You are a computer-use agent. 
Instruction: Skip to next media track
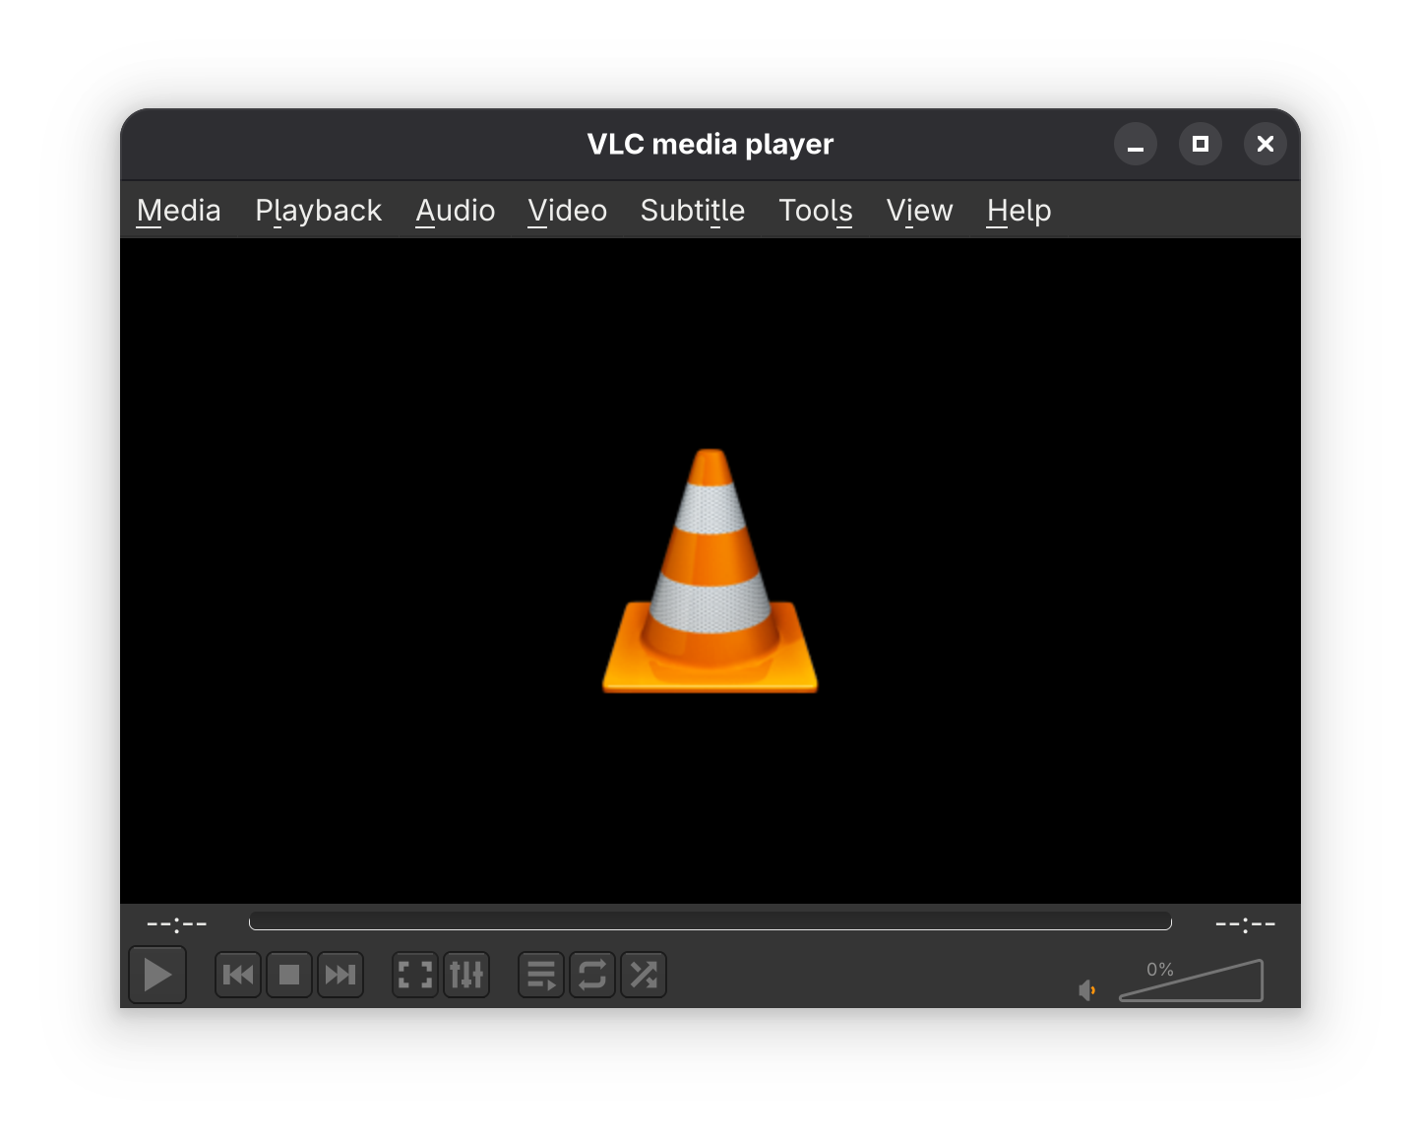pos(340,975)
